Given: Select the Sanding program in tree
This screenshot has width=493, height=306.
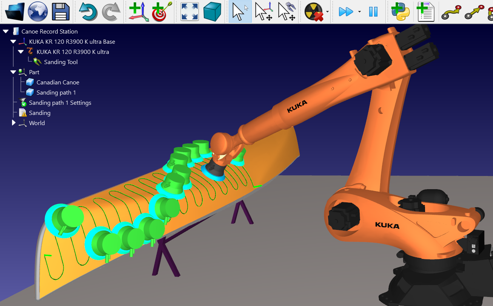Looking at the screenshot, I should point(39,113).
